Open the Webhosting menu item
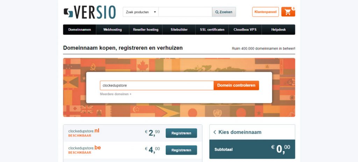Viewport: 358px width, 162px height. pyautogui.click(x=112, y=30)
